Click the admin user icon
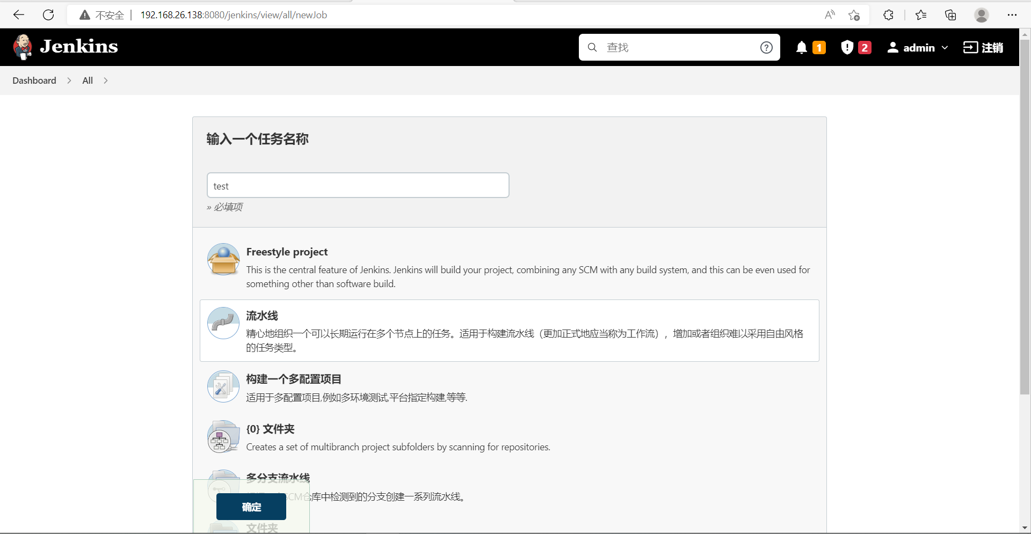 point(892,48)
